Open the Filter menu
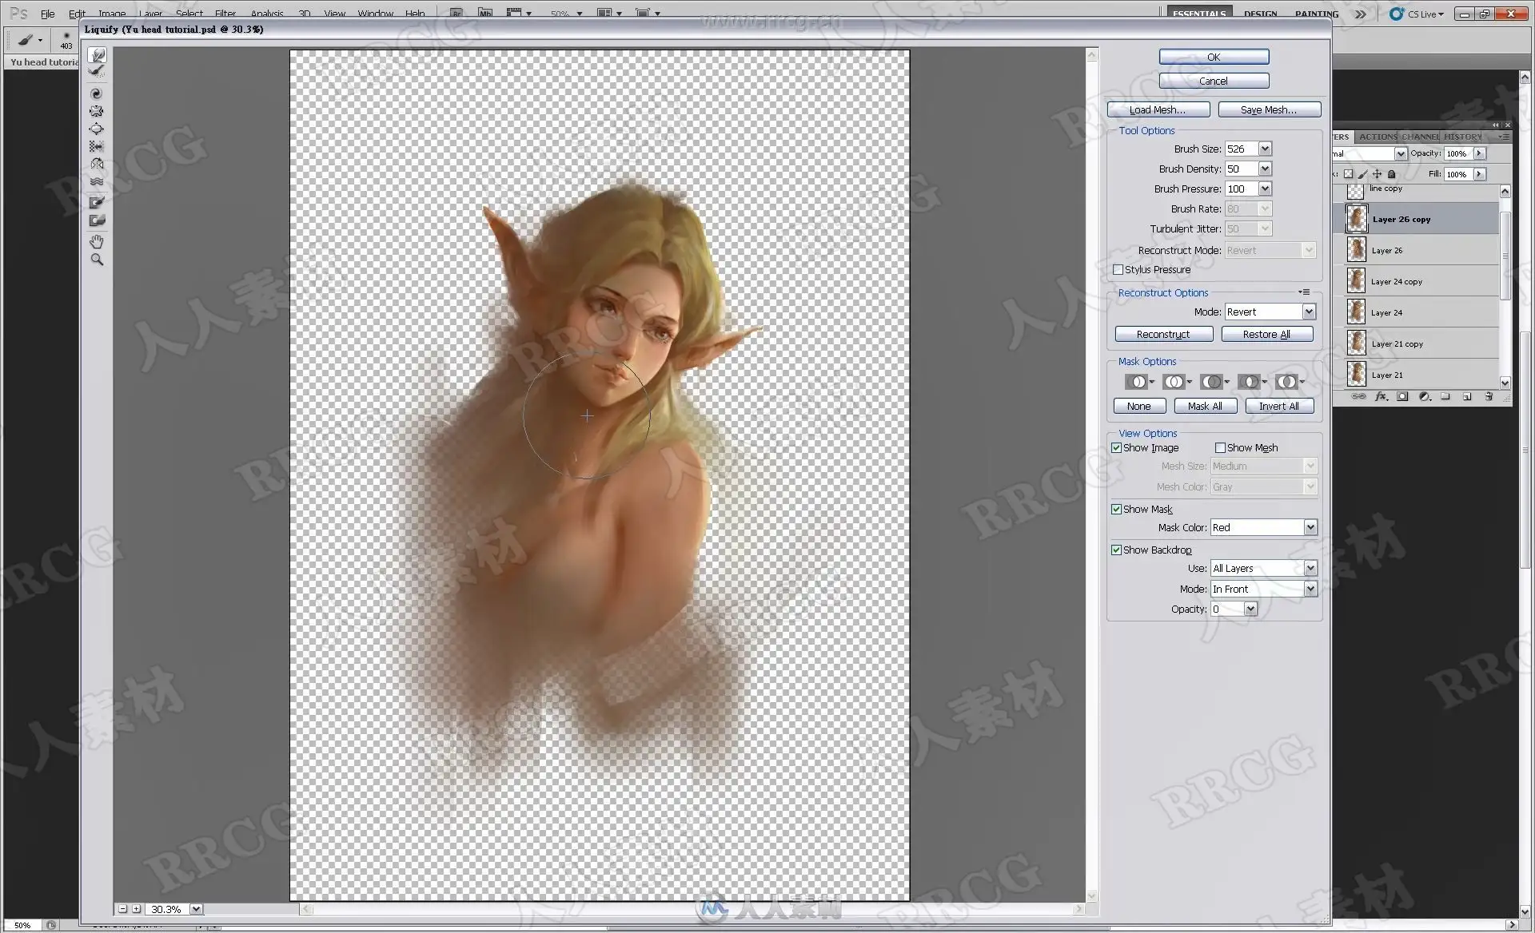Screen dimensions: 1535x933 tap(225, 14)
